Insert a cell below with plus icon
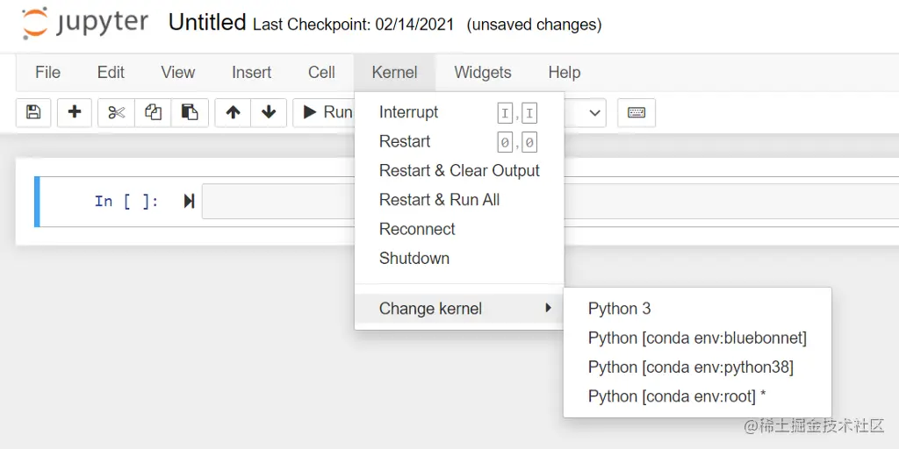This screenshot has height=449, width=899. coord(75,112)
